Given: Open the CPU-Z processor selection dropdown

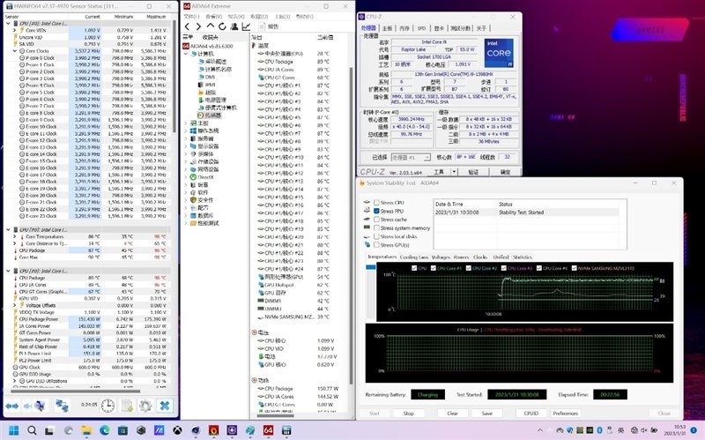Looking at the screenshot, I should point(412,158).
